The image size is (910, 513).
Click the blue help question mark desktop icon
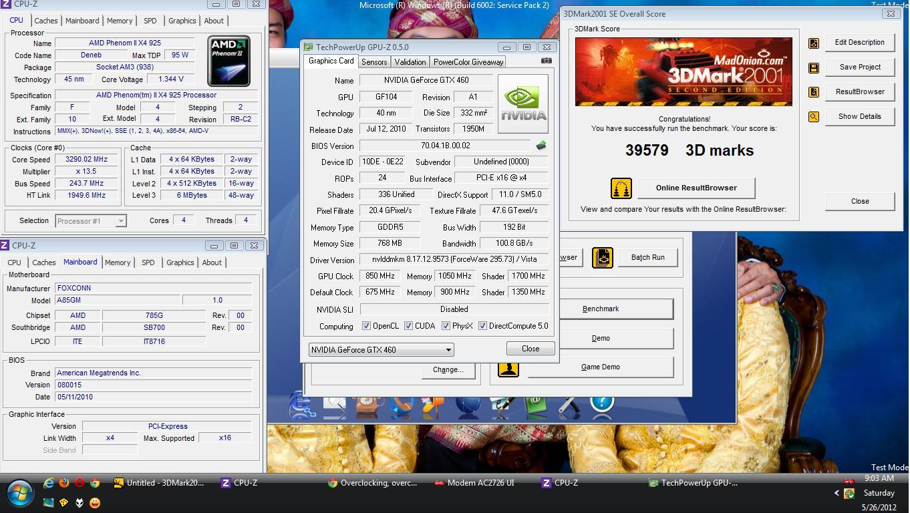pyautogui.click(x=602, y=406)
